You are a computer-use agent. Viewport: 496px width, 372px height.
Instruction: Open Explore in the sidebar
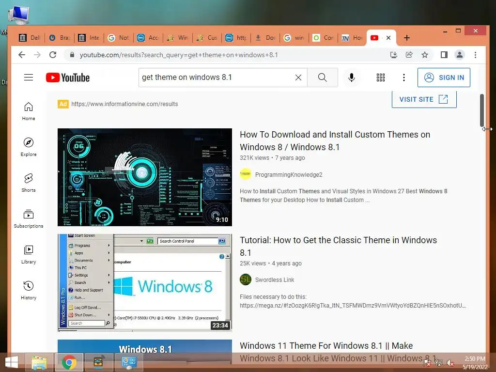coord(29,147)
